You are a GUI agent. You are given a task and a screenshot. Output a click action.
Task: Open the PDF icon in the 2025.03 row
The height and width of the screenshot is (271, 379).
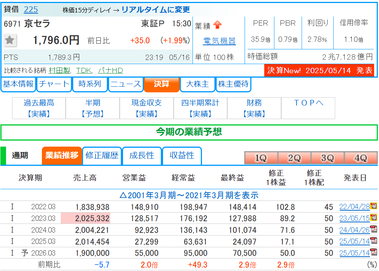point(374,240)
